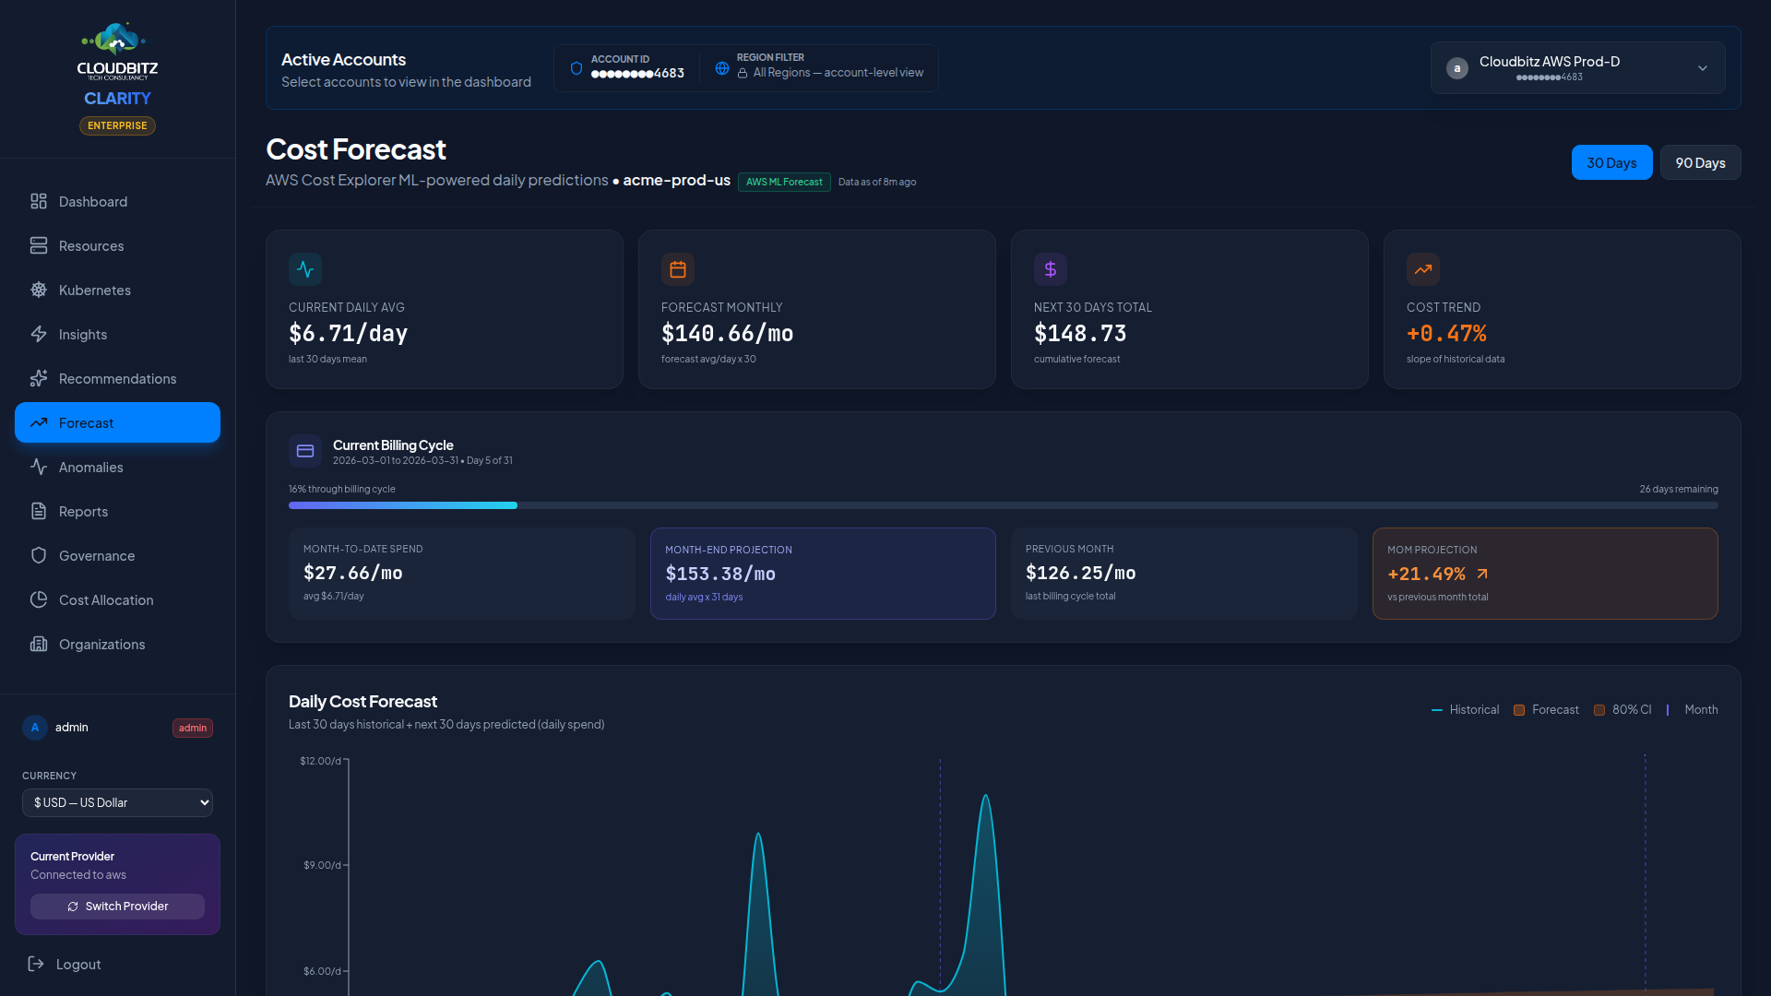Click the Switch Provider button
This screenshot has width=1771, height=996.
click(x=117, y=907)
